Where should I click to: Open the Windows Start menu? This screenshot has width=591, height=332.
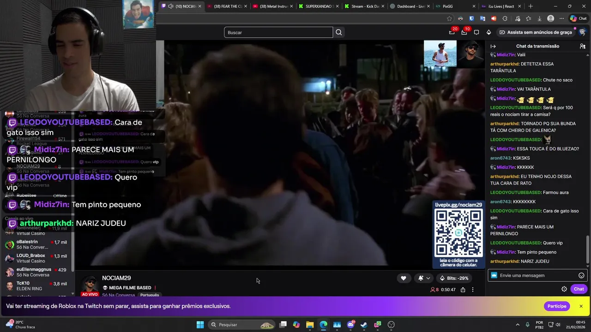tap(200, 325)
